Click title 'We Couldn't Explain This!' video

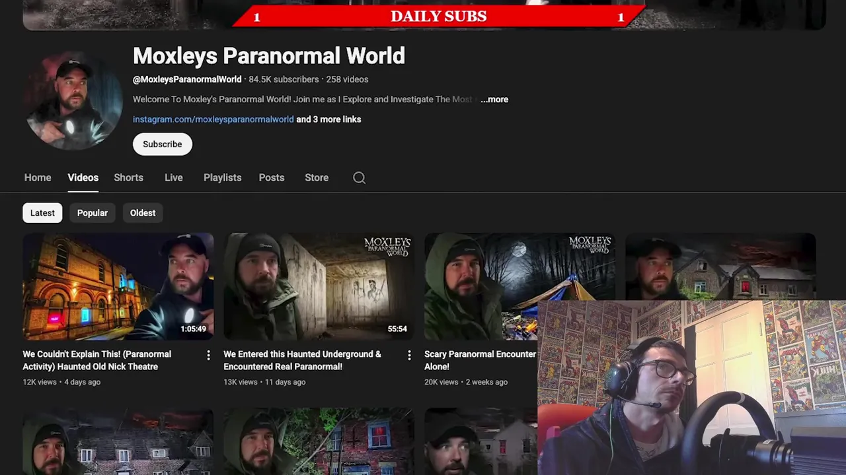pyautogui.click(x=96, y=360)
